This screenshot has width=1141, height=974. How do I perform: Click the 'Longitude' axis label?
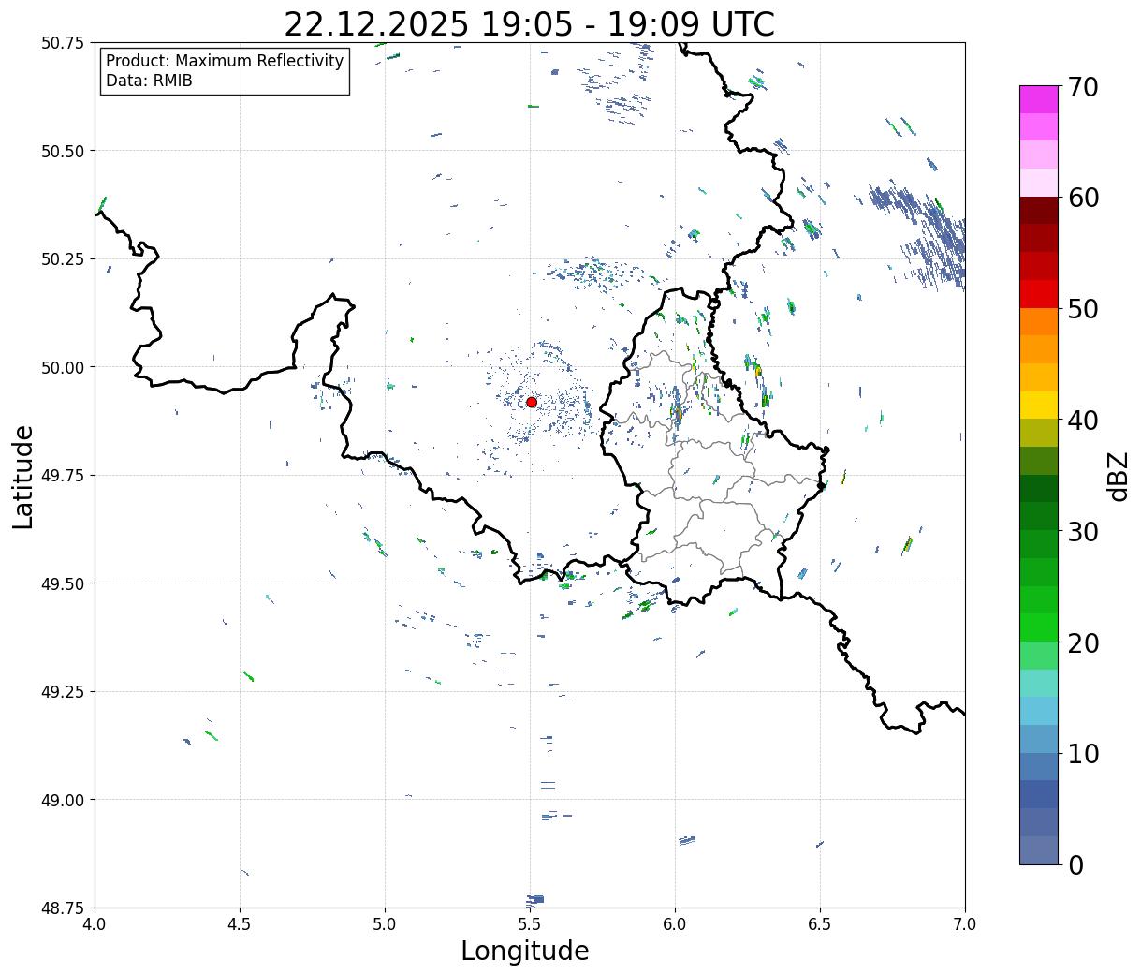pyautogui.click(x=525, y=951)
